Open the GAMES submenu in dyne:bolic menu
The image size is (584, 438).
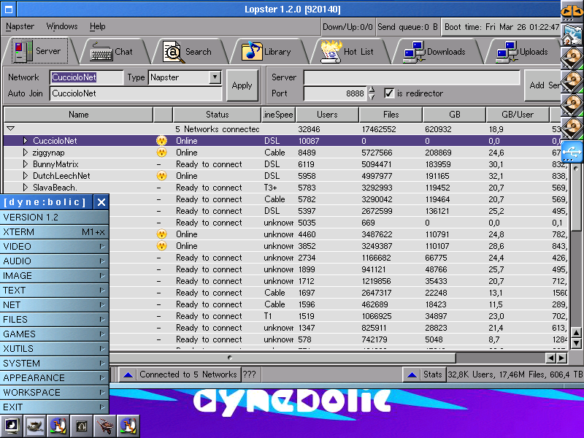54,334
